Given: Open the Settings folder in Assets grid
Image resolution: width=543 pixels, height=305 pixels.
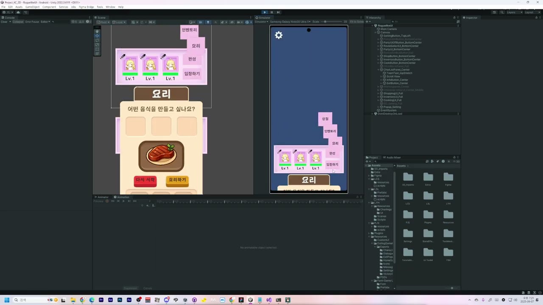Looking at the screenshot, I should (408, 236).
